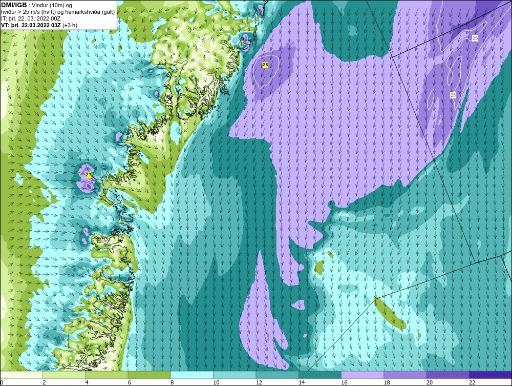512x386 pixels.
Task: Click the IT initial time line
Action: pos(31,18)
